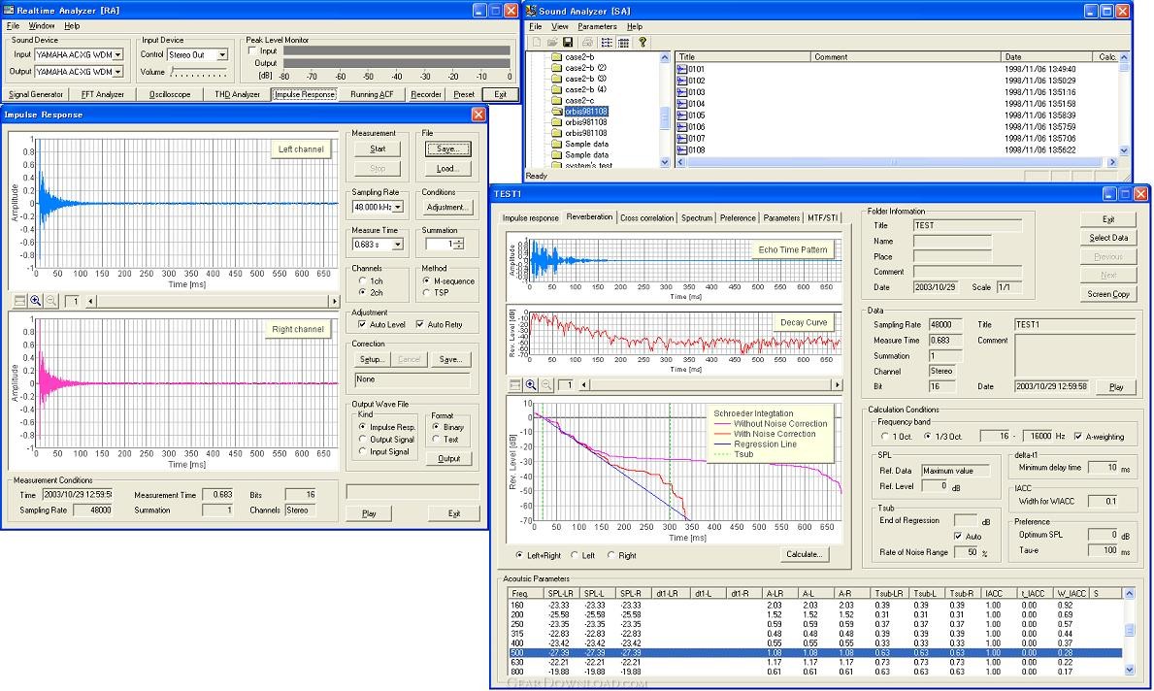
Task: Open the FFT Analyzer button
Action: click(102, 94)
